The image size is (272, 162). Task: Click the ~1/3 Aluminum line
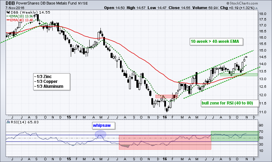49,86
